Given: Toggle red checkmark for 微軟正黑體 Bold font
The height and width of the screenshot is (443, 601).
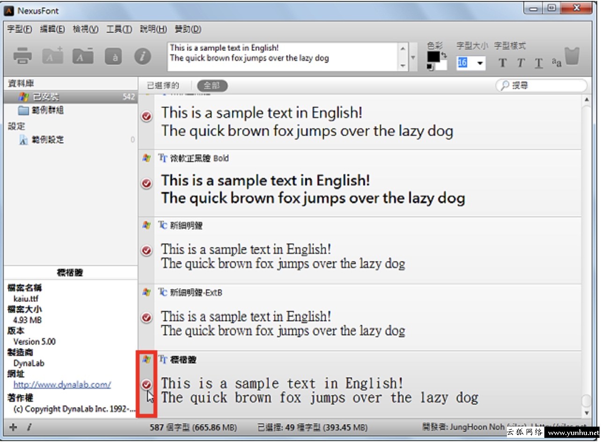Looking at the screenshot, I should tap(147, 184).
